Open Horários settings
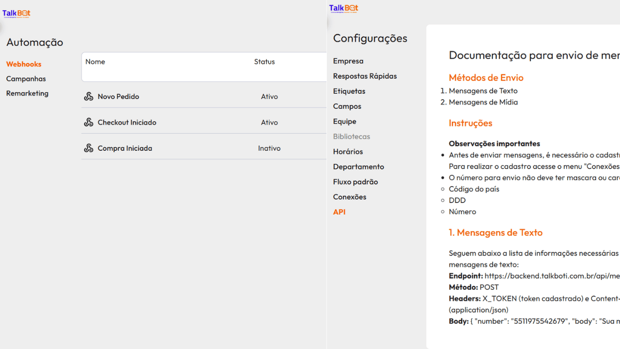 click(x=348, y=151)
